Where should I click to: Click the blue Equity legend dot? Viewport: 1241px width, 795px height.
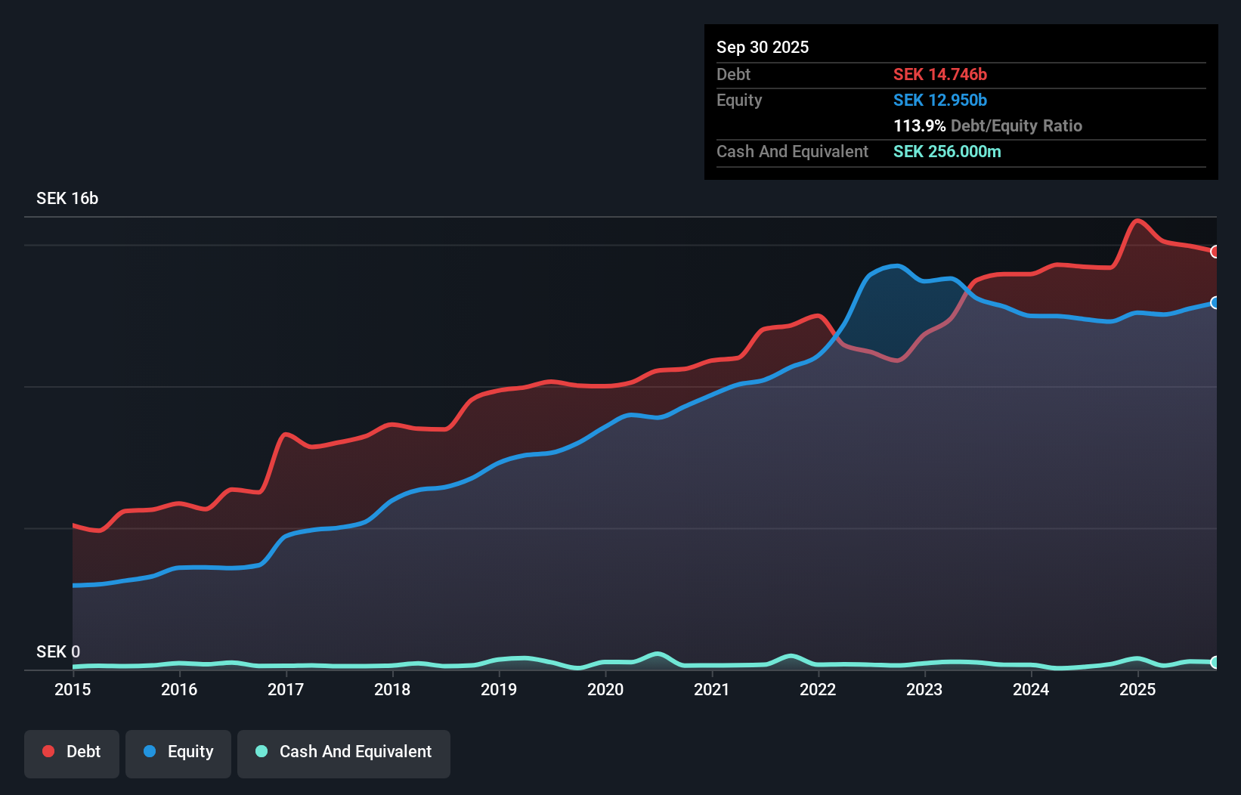[148, 751]
